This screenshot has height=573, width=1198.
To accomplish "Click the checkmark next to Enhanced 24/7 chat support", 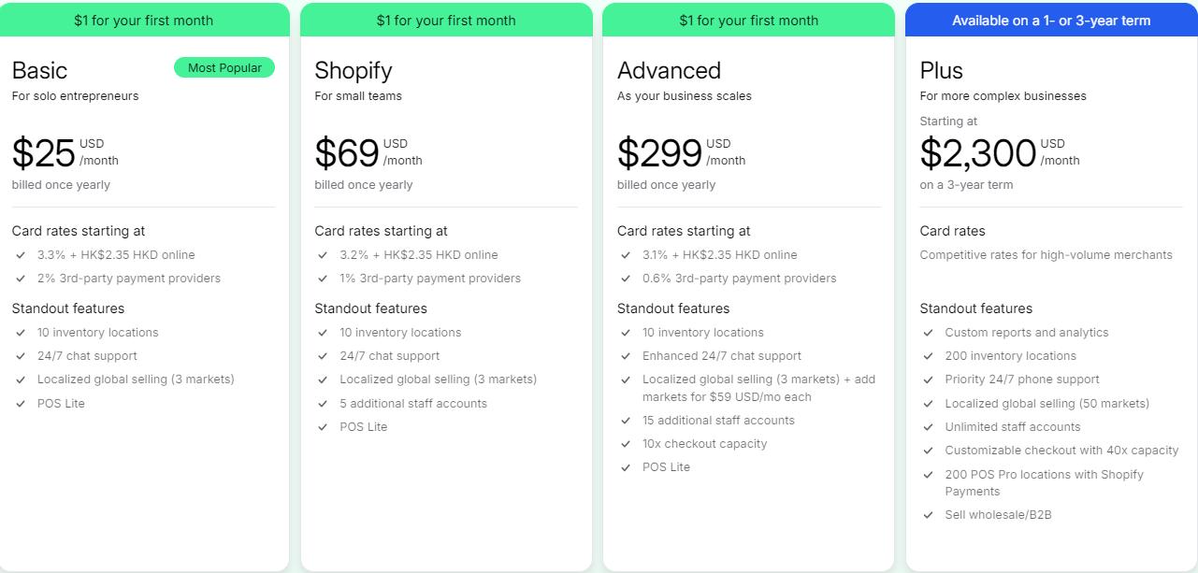I will point(627,356).
